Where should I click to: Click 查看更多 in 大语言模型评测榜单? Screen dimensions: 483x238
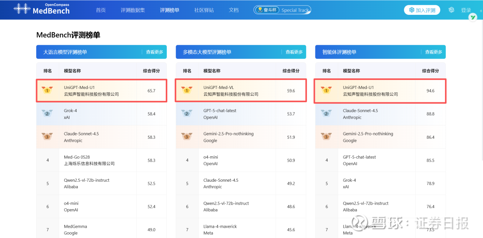pos(155,52)
